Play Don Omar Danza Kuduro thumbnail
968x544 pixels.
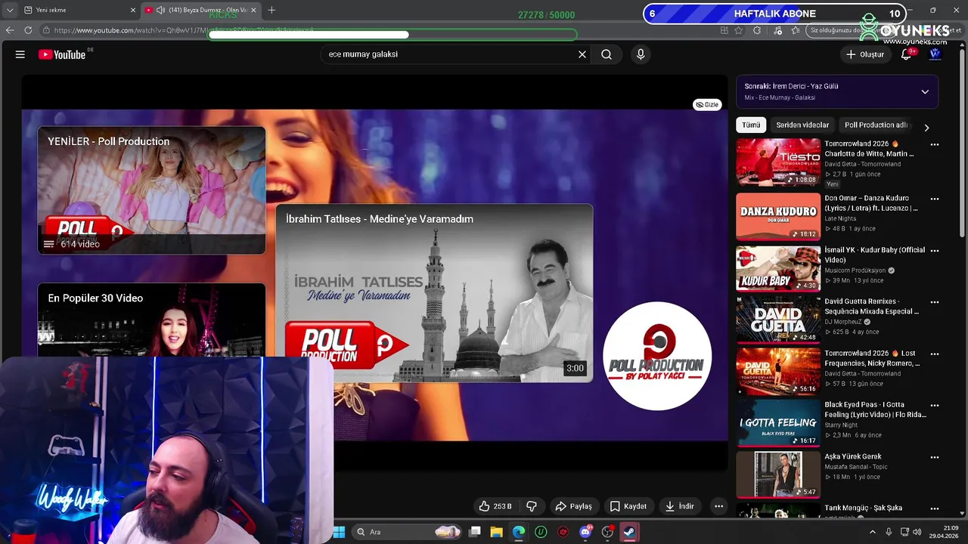point(778,217)
